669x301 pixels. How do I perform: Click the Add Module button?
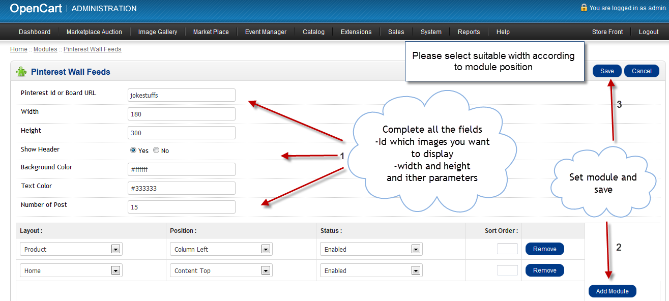pyautogui.click(x=613, y=291)
